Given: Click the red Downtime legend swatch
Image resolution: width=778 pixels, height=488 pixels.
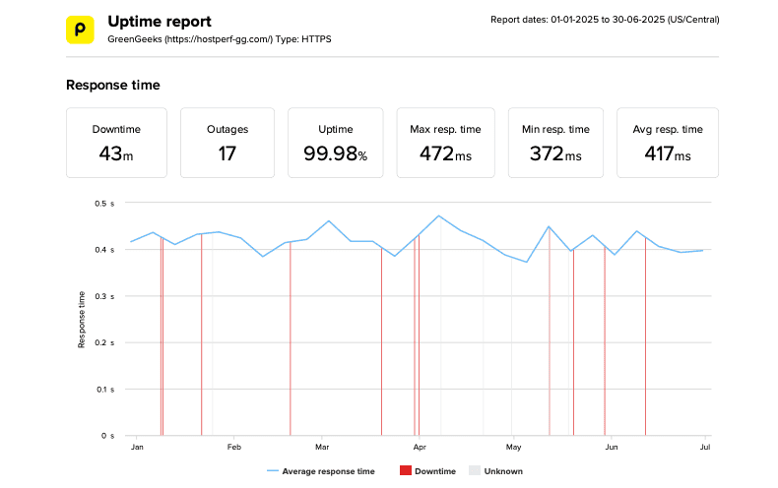Looking at the screenshot, I should 405,471.
